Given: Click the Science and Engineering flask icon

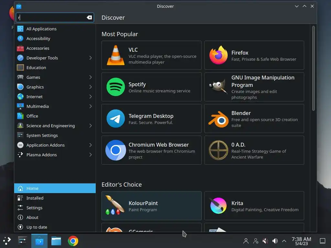Looking at the screenshot, I should (x=20, y=126).
